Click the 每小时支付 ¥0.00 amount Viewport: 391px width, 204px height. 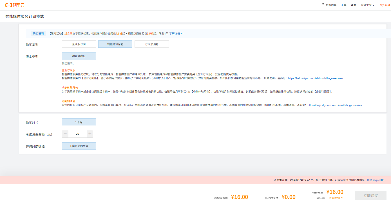[289, 197]
